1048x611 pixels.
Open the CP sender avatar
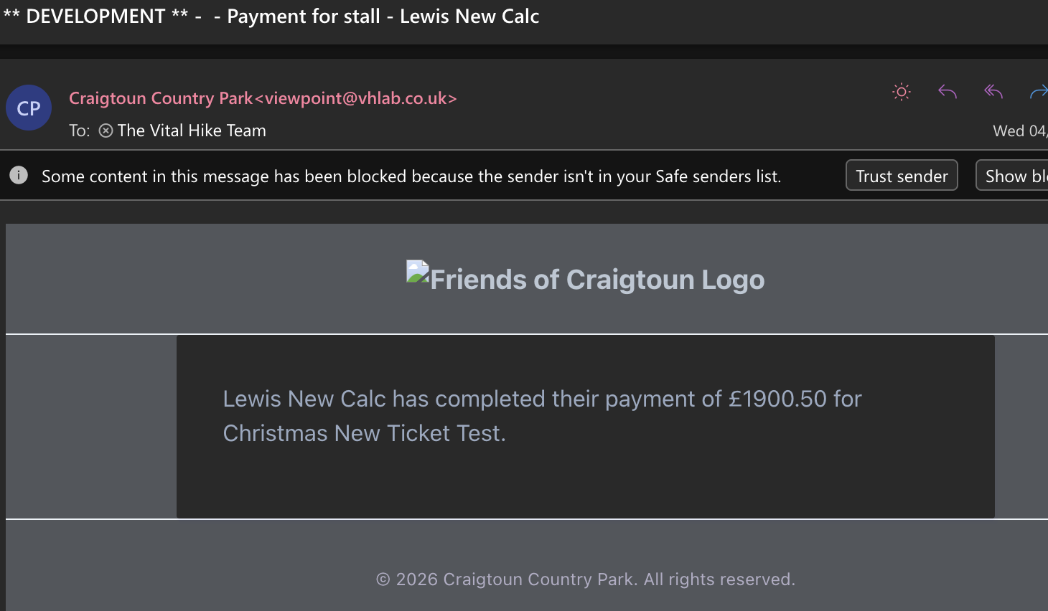[29, 108]
